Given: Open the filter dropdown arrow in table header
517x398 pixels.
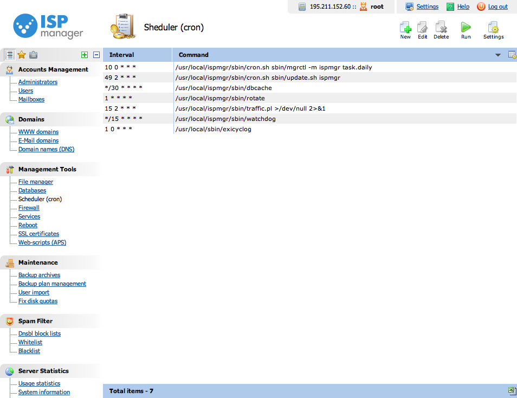Looking at the screenshot, I should (498, 55).
